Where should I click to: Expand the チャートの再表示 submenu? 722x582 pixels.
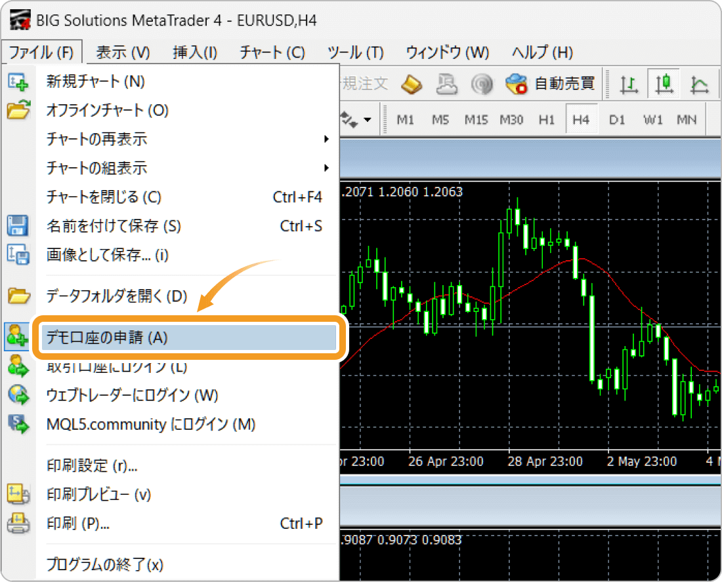(x=326, y=139)
